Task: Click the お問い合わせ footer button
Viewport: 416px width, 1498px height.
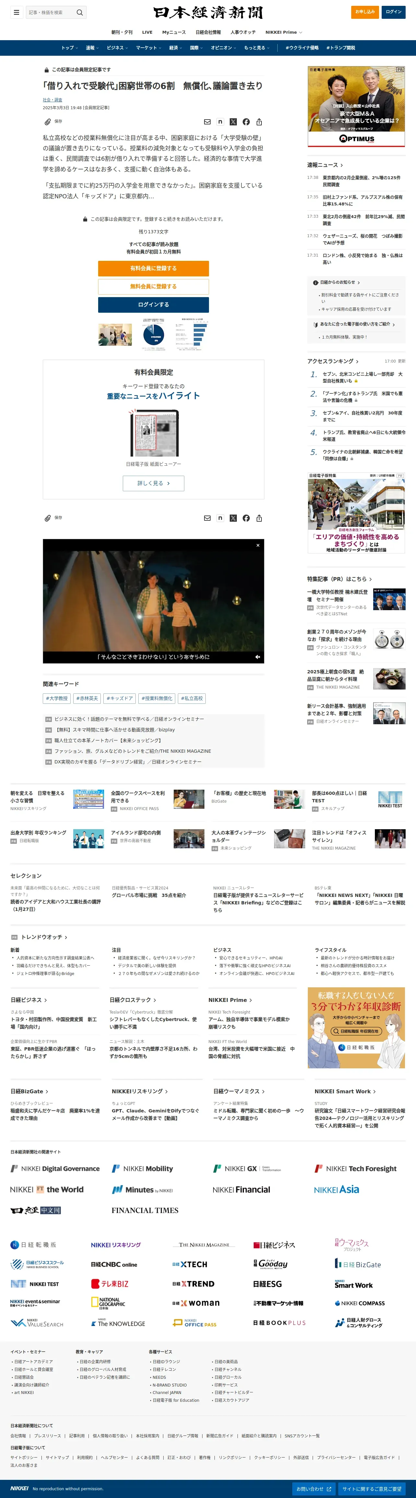Action: click(314, 1489)
